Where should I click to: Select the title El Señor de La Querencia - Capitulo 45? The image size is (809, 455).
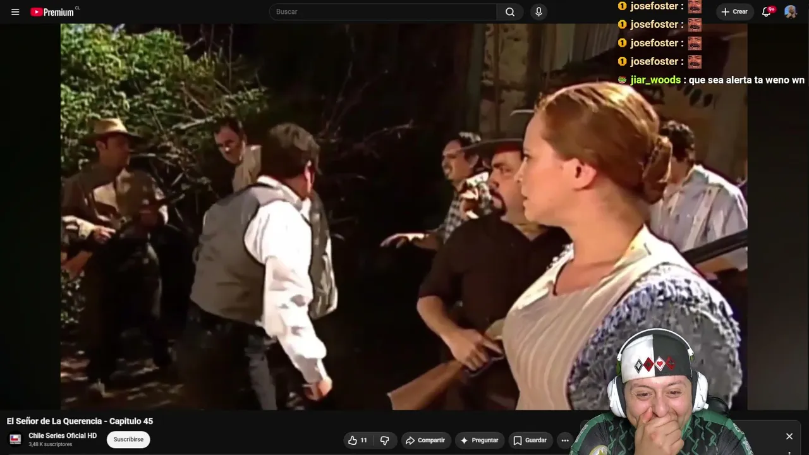(x=80, y=421)
